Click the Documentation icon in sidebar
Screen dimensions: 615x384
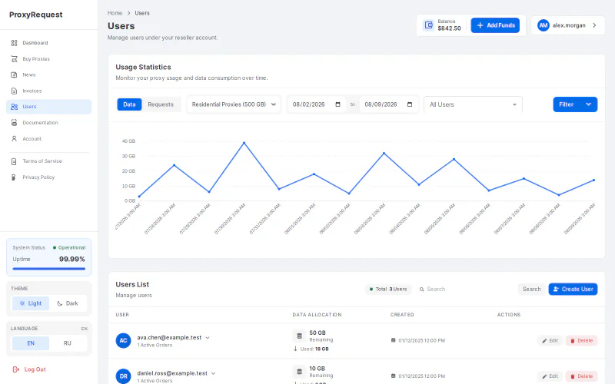[14, 123]
